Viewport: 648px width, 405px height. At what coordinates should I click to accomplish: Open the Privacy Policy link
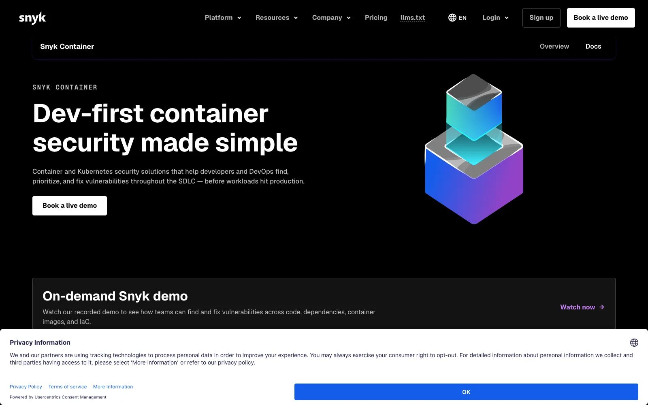pyautogui.click(x=26, y=387)
